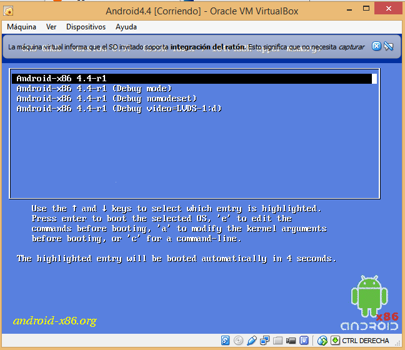405x350 pixels.
Task: Open the USB devices indicator
Action: [x=252, y=341]
